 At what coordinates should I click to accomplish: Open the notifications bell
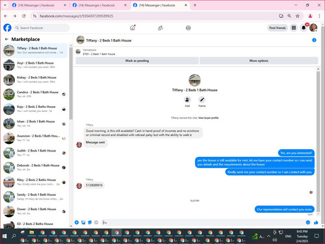coord(304,28)
